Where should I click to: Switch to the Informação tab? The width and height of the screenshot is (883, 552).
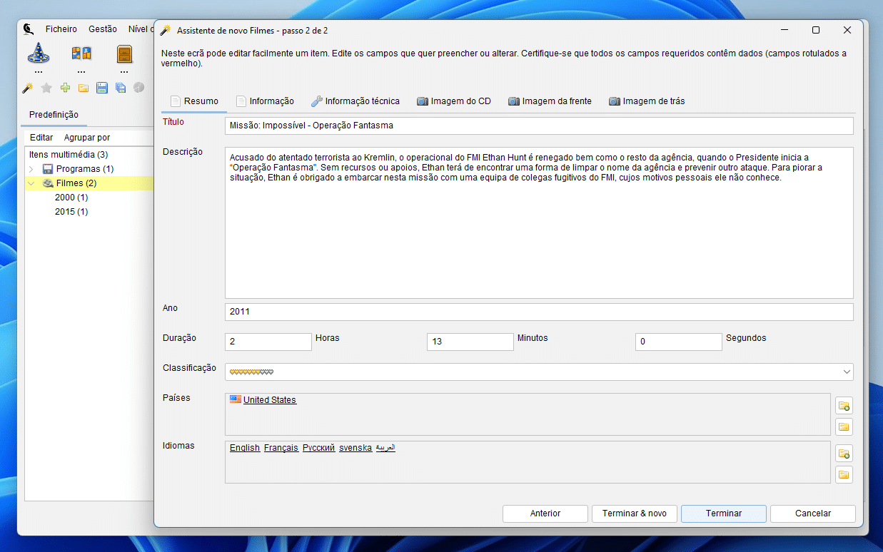(265, 101)
